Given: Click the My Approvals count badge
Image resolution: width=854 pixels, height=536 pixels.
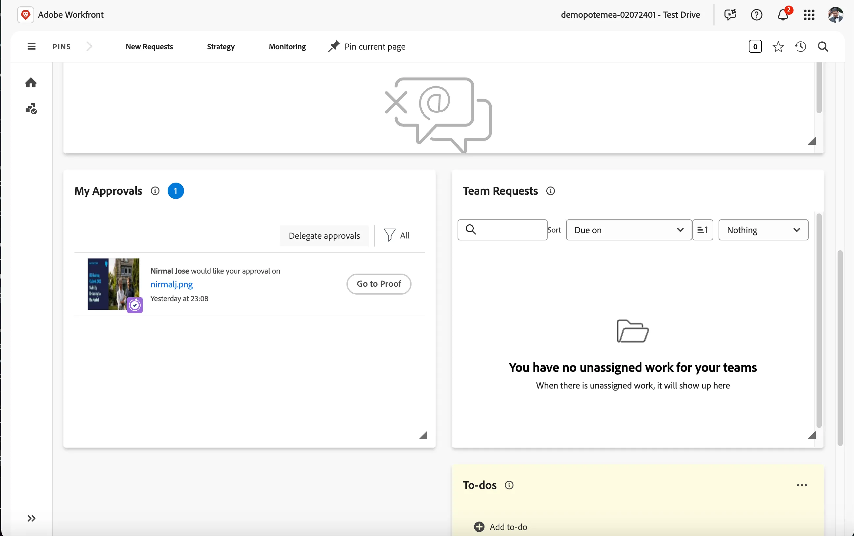Looking at the screenshot, I should click(x=176, y=191).
